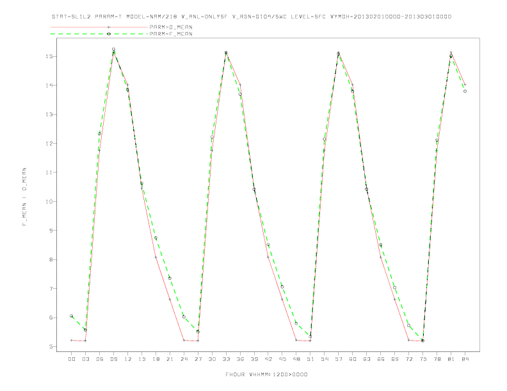The height and width of the screenshot is (391, 507).
Task: Click the y-axis tick label 8
Action: pos(51,259)
